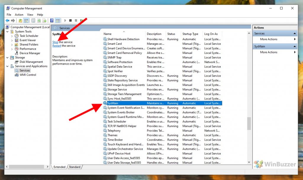Screen dimensions: 303x180
Task: Open the Action menu
Action: pyautogui.click(x=19, y=15)
